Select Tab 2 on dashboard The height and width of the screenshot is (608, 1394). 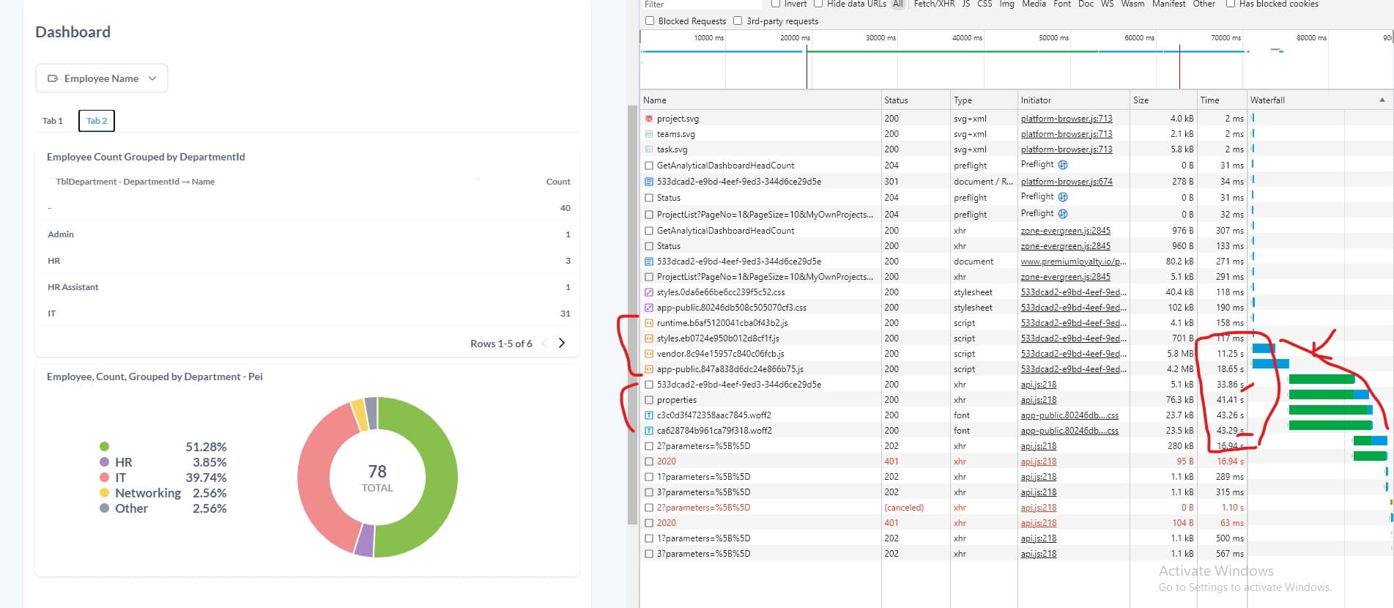point(97,121)
